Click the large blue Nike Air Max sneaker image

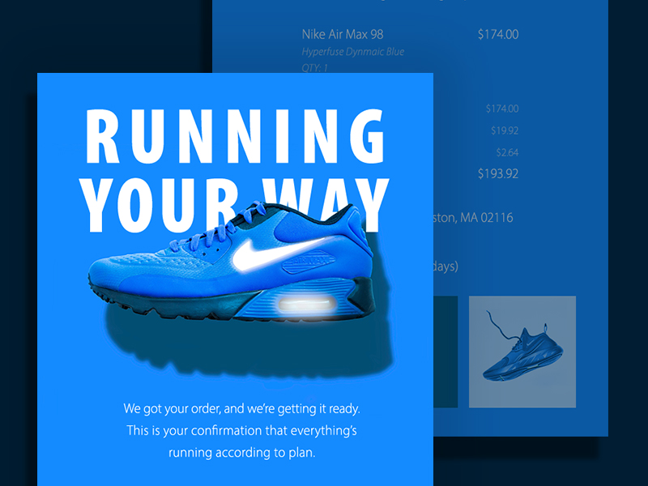(x=232, y=262)
